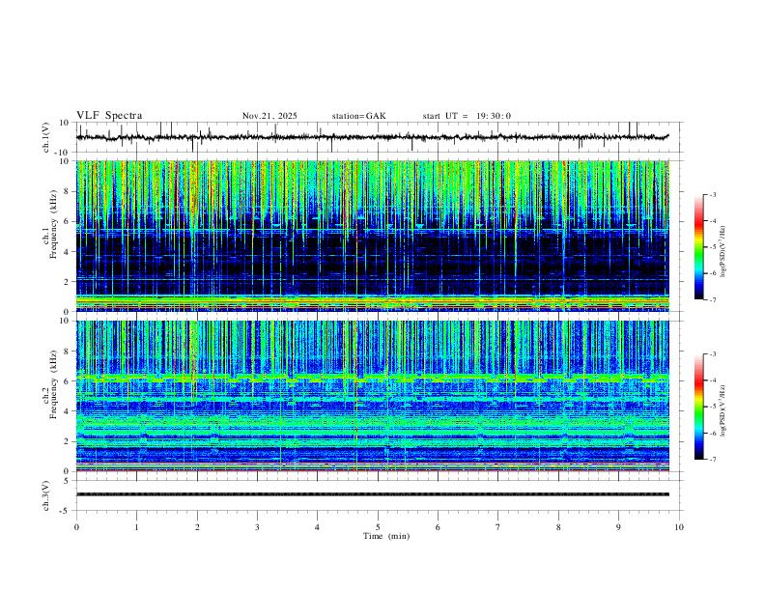Viewport: 765px width, 591px height.
Task: Click the ch.1 colorbar log(PSD) label
Action: [x=723, y=252]
